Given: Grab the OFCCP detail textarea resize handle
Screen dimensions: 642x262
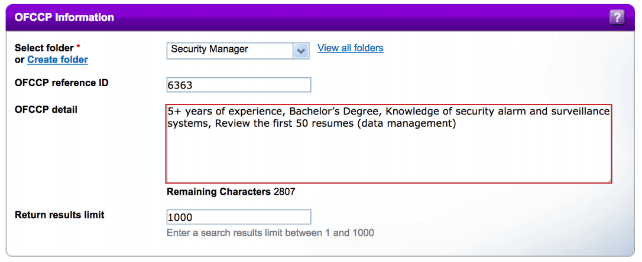Looking at the screenshot, I should [608, 179].
